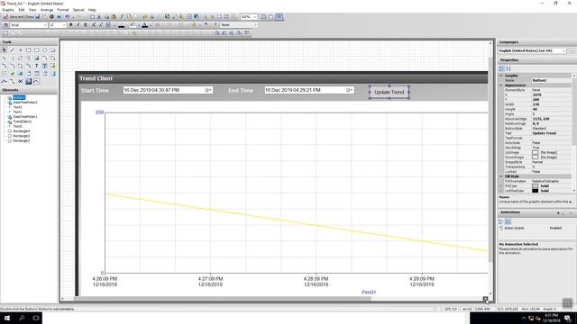Open the Format menu

[63, 10]
